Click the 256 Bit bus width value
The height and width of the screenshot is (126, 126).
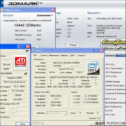pyautogui.click(x=18, y=95)
